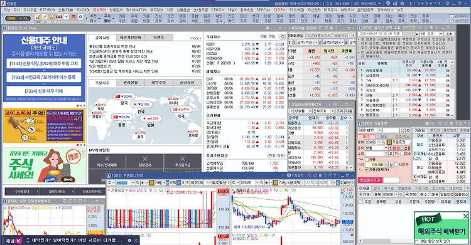This screenshot has width=471, height=245.
Task: Open the 차트 menu in menu bar
Action: pyautogui.click(x=170, y=10)
